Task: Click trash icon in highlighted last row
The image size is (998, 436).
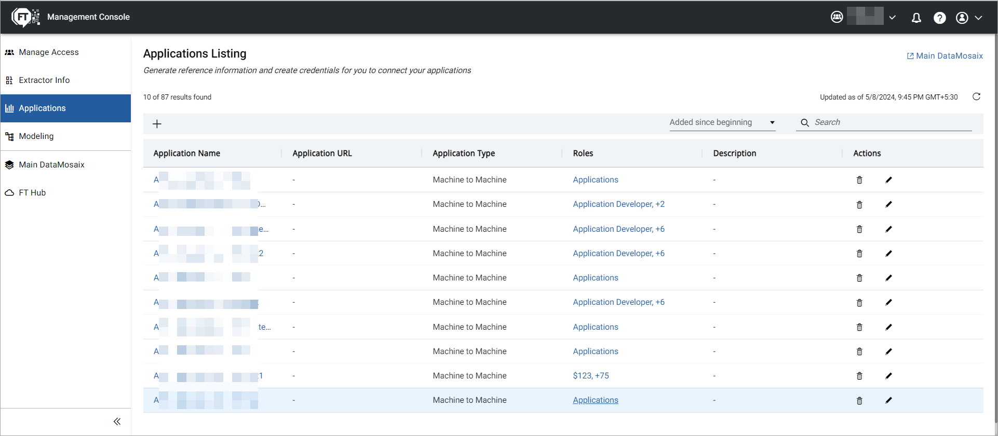Action: pyautogui.click(x=859, y=400)
